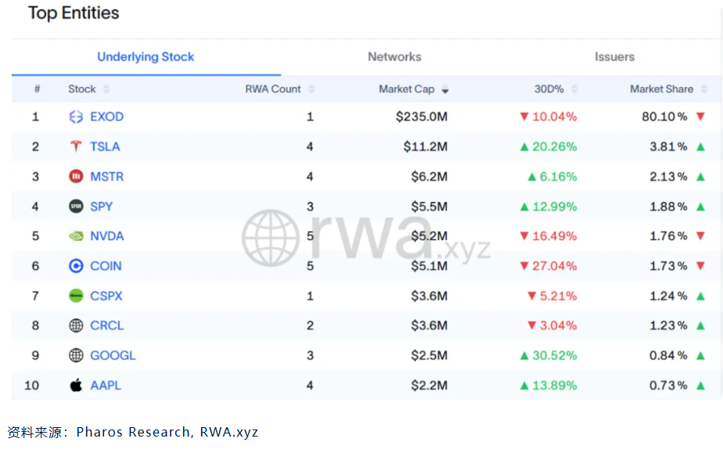Click the SPY stock logo icon

pos(76,207)
